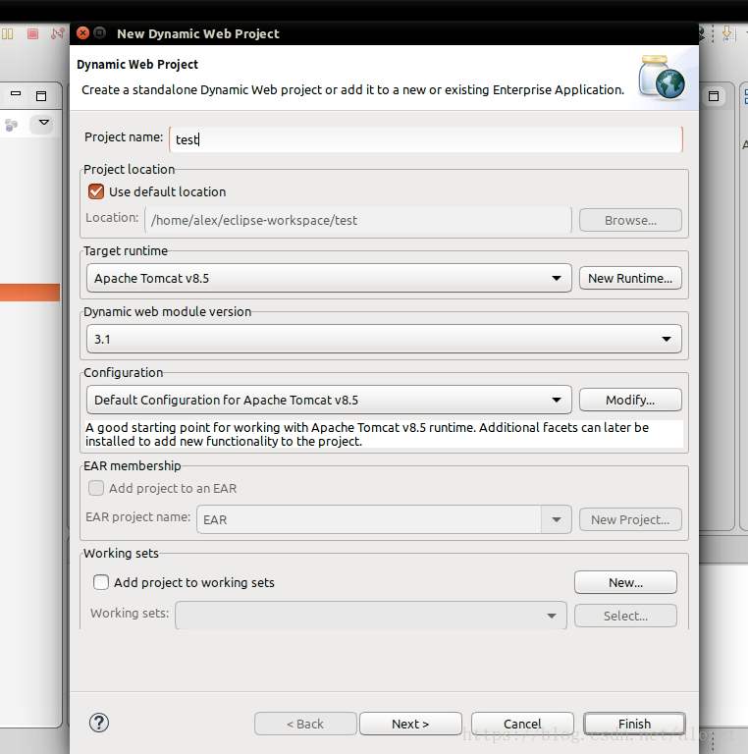
Task: Expand the Dynamic web module version dropdown
Action: (384, 339)
